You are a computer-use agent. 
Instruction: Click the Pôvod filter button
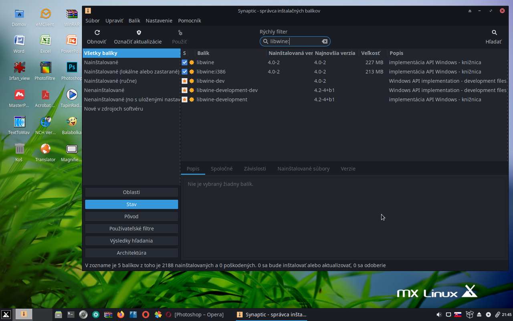[131, 216]
